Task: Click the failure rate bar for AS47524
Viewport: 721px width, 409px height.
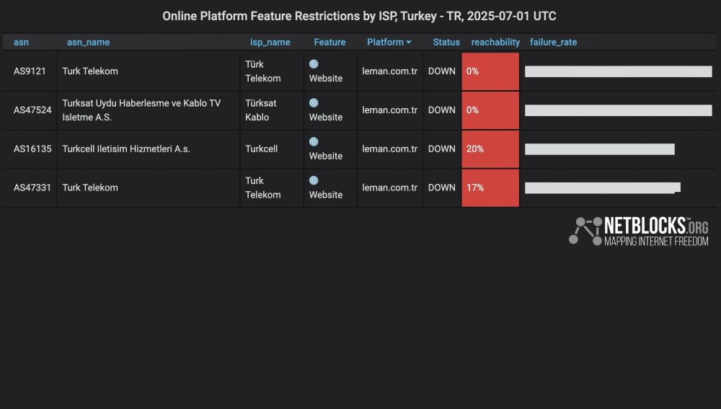Action: click(x=619, y=110)
